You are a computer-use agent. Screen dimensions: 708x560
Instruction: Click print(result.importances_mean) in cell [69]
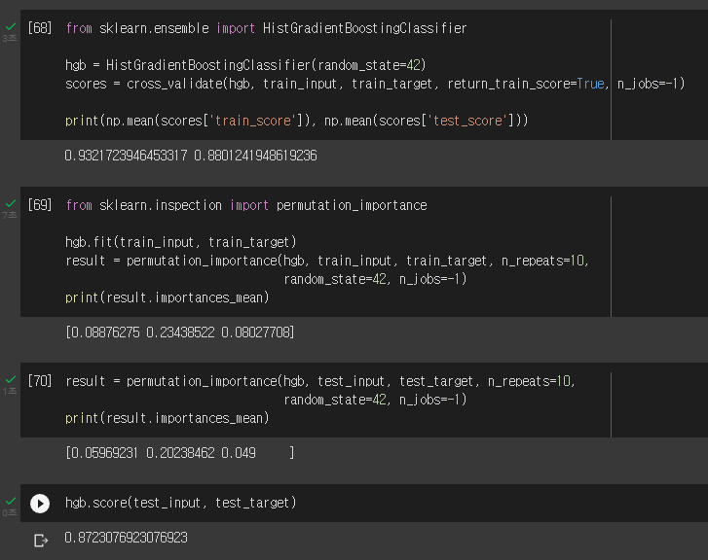click(168, 298)
